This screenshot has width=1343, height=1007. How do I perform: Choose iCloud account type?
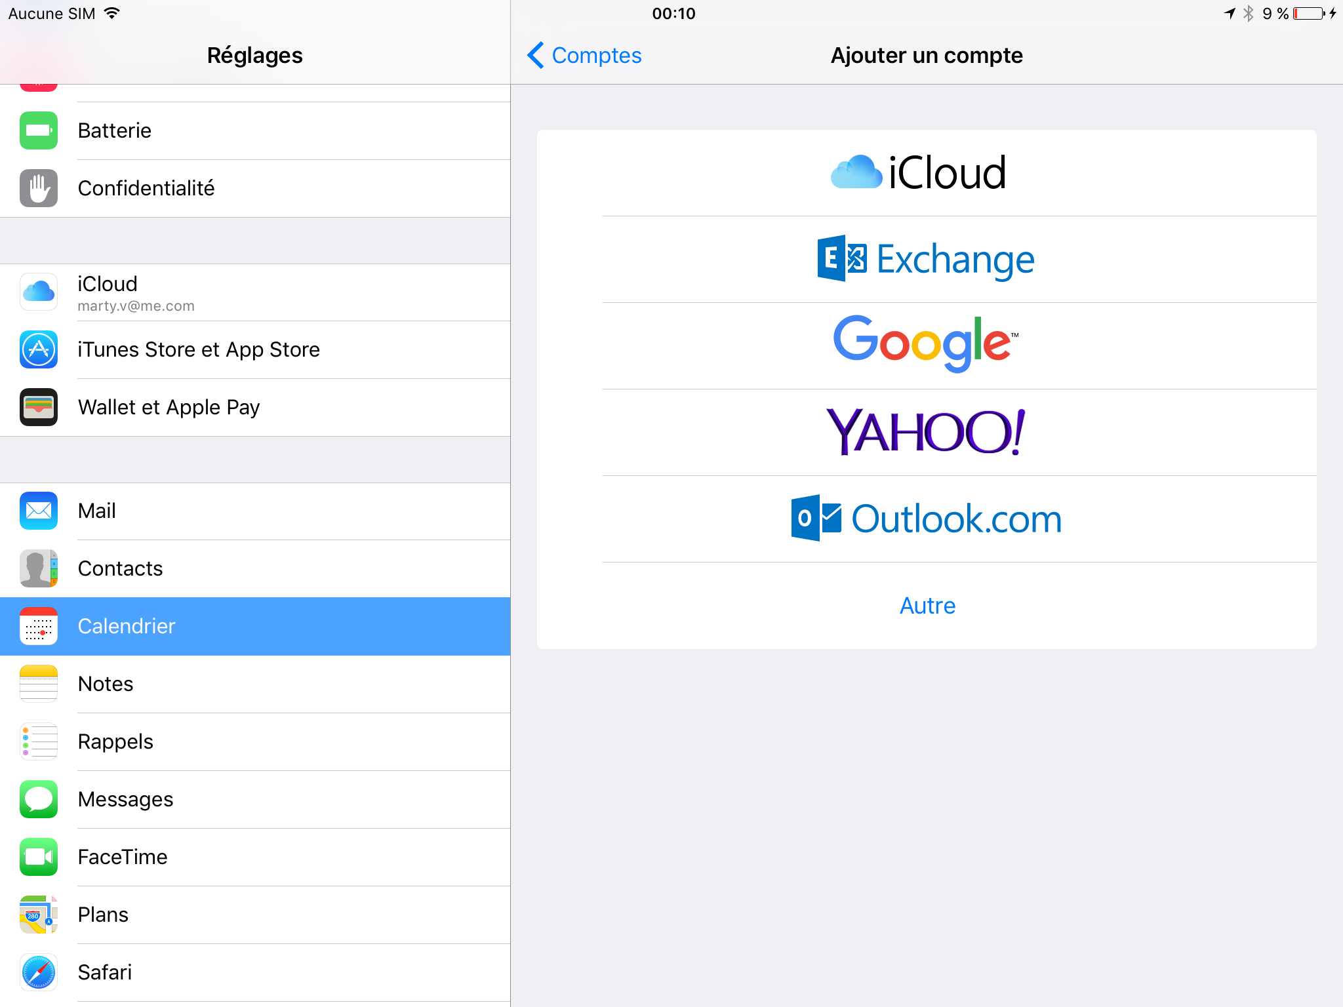point(927,173)
